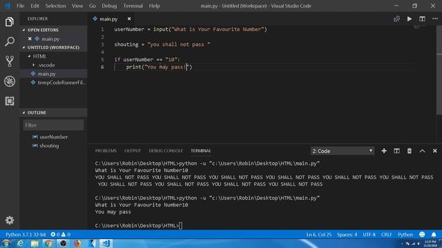This screenshot has width=442, height=248.
Task: Collapse the Untitled (Workspace) section
Action: tap(23, 48)
